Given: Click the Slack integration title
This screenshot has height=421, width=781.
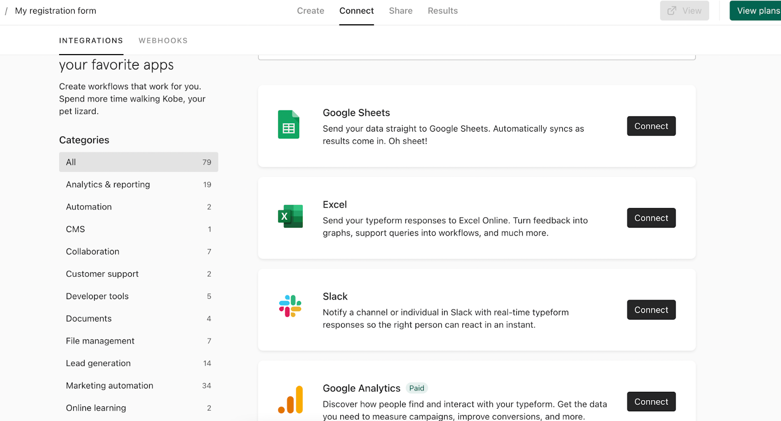Looking at the screenshot, I should (x=335, y=296).
